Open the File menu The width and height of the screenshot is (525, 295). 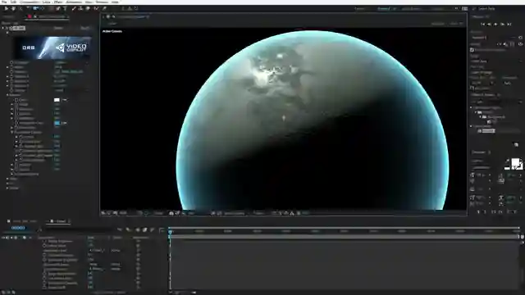tap(4, 2)
